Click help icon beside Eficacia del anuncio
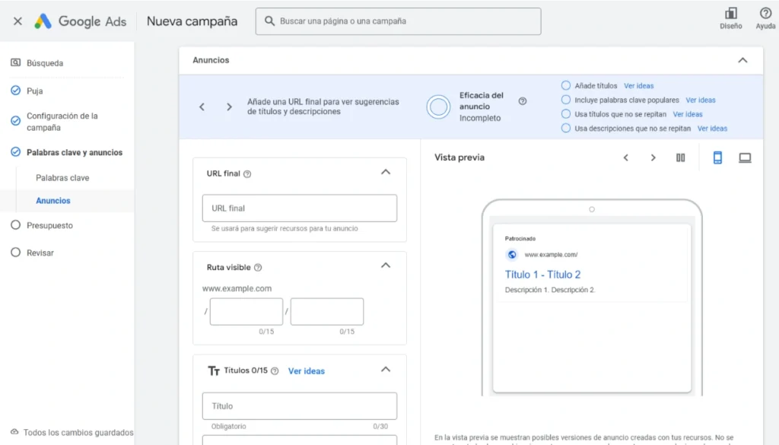The height and width of the screenshot is (445, 779). [x=523, y=101]
